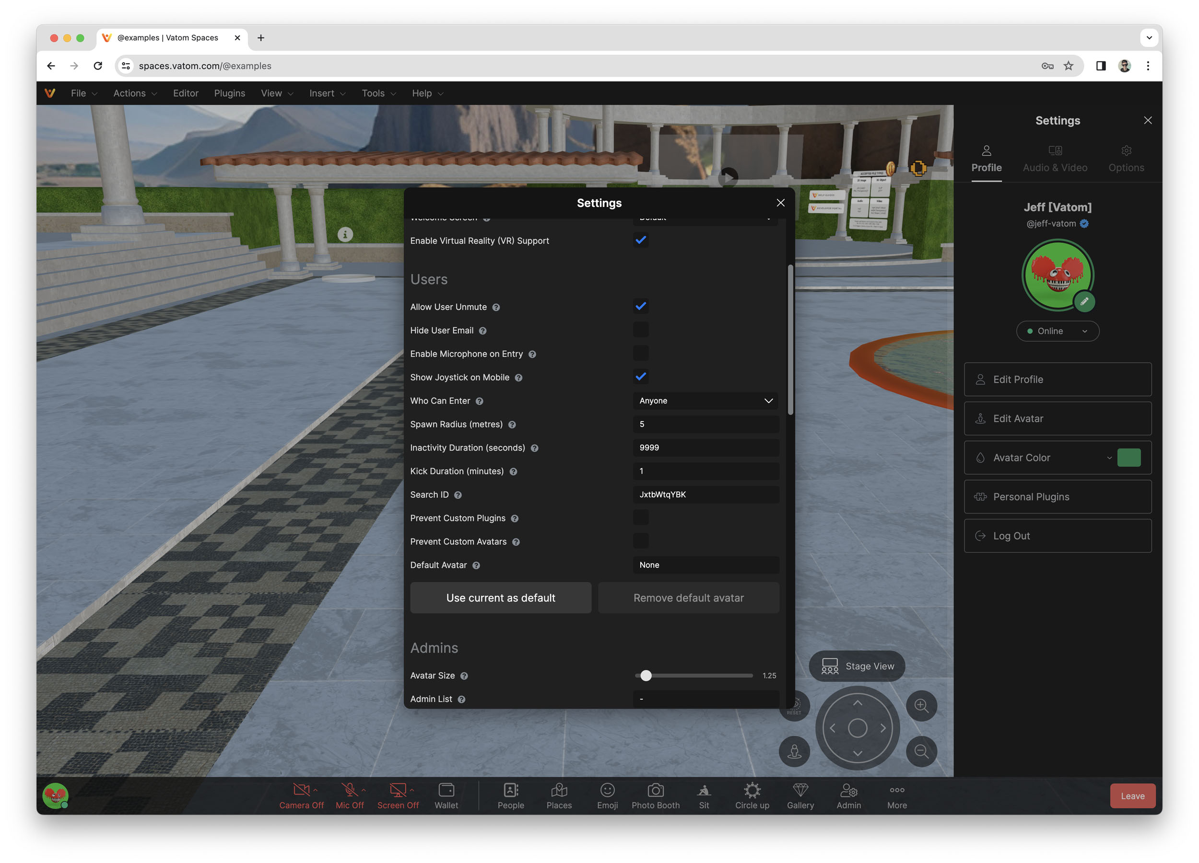Expand screen share options arrow

411,790
